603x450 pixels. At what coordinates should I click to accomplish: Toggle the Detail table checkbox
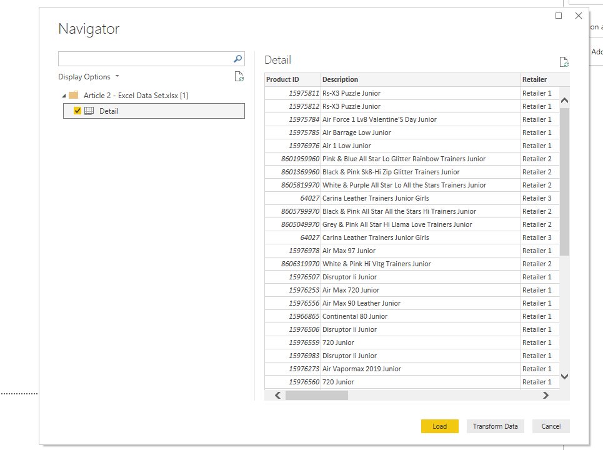(x=77, y=111)
